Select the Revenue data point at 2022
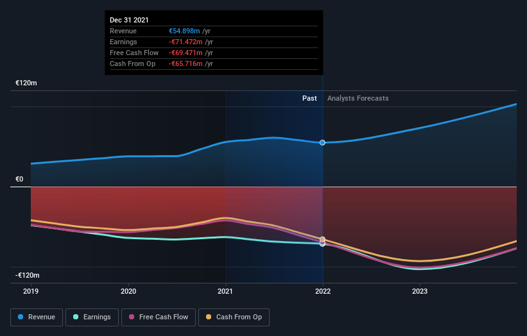This screenshot has height=336, width=527. click(x=322, y=142)
